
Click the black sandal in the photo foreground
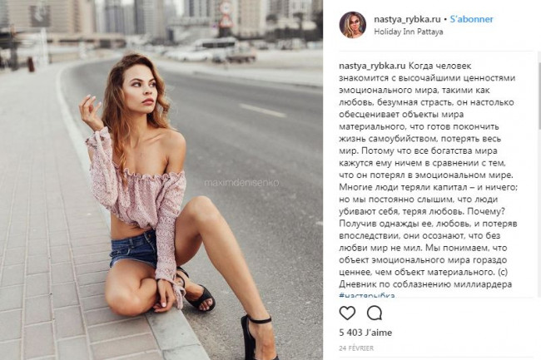pyautogui.click(x=259, y=336)
